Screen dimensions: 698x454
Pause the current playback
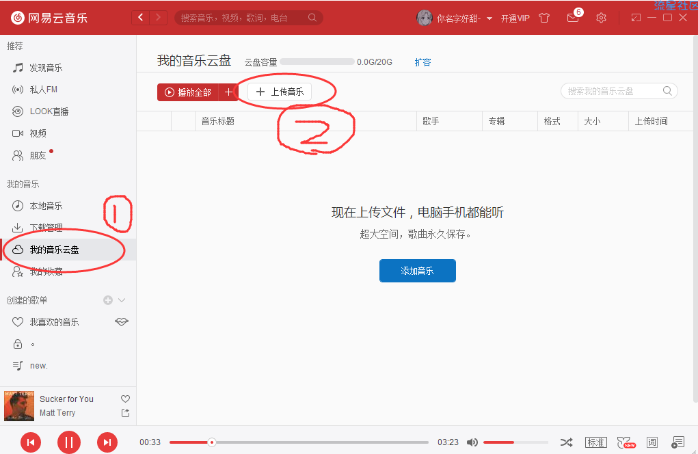pos(69,442)
